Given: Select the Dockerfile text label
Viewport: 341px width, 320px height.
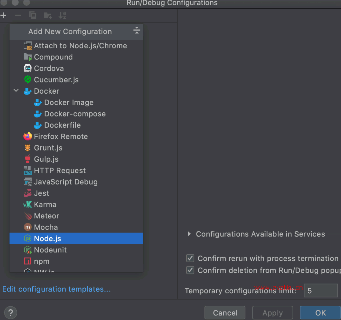Looking at the screenshot, I should pyautogui.click(x=63, y=125).
